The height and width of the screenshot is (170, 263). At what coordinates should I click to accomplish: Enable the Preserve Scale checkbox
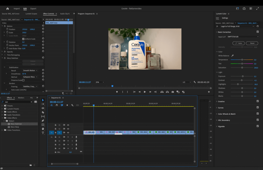click(x=23, y=80)
